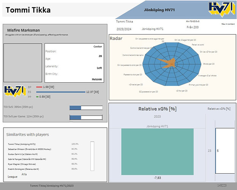237x190 pixels.
Task: Click the Tommi Tikka page title
Action: pos(28,10)
